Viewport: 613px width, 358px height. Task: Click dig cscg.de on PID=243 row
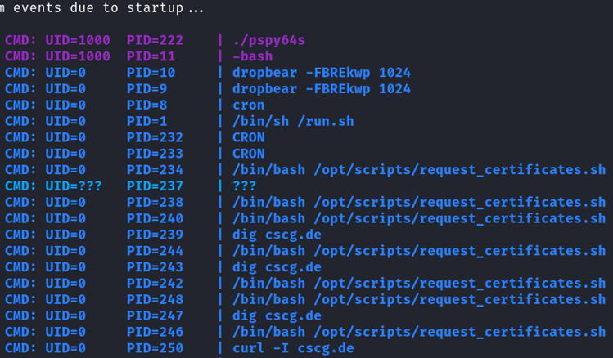[x=277, y=267]
